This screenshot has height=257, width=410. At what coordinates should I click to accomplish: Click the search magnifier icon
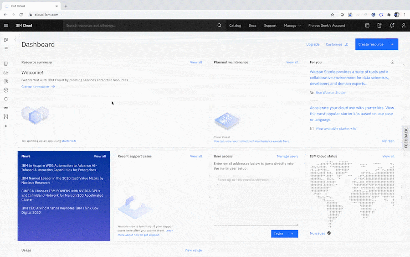(x=220, y=26)
